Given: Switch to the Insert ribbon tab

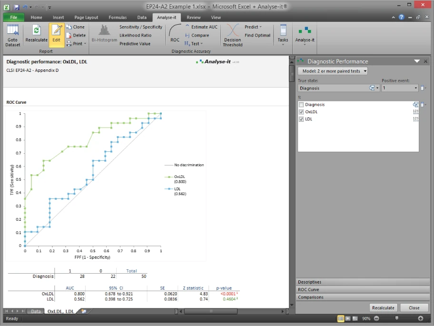Looking at the screenshot, I should (x=58, y=17).
